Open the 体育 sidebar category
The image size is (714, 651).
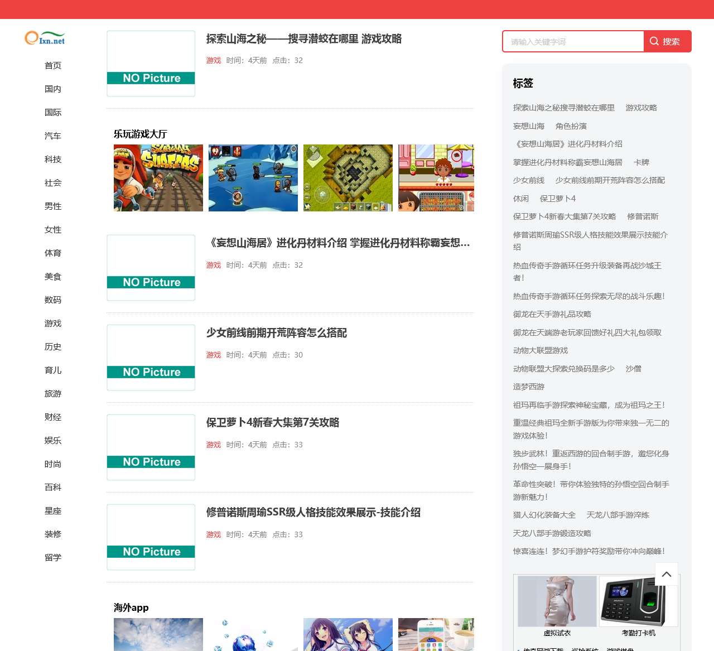point(53,253)
